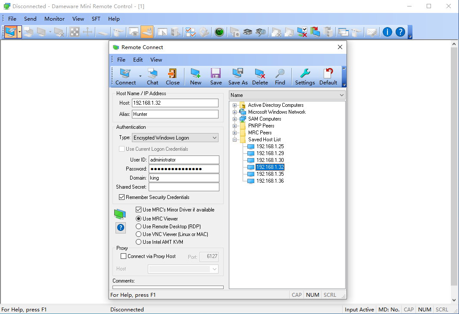Image resolution: width=459 pixels, height=314 pixels.
Task: Select saved host 192.168.1.25
Action: tap(270, 146)
